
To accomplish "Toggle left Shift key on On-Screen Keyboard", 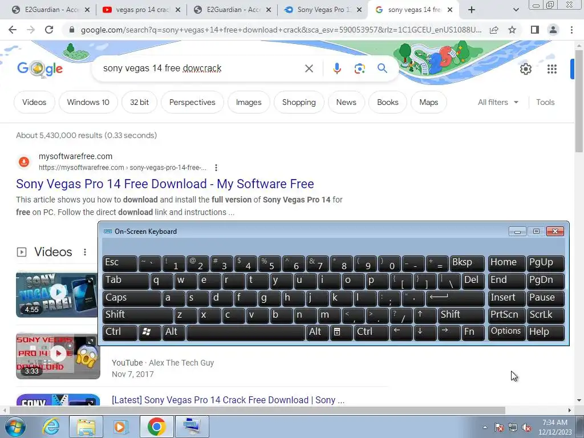I will (x=137, y=315).
